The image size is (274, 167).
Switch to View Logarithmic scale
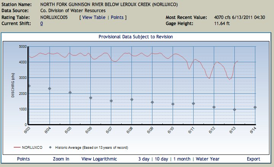point(99,159)
